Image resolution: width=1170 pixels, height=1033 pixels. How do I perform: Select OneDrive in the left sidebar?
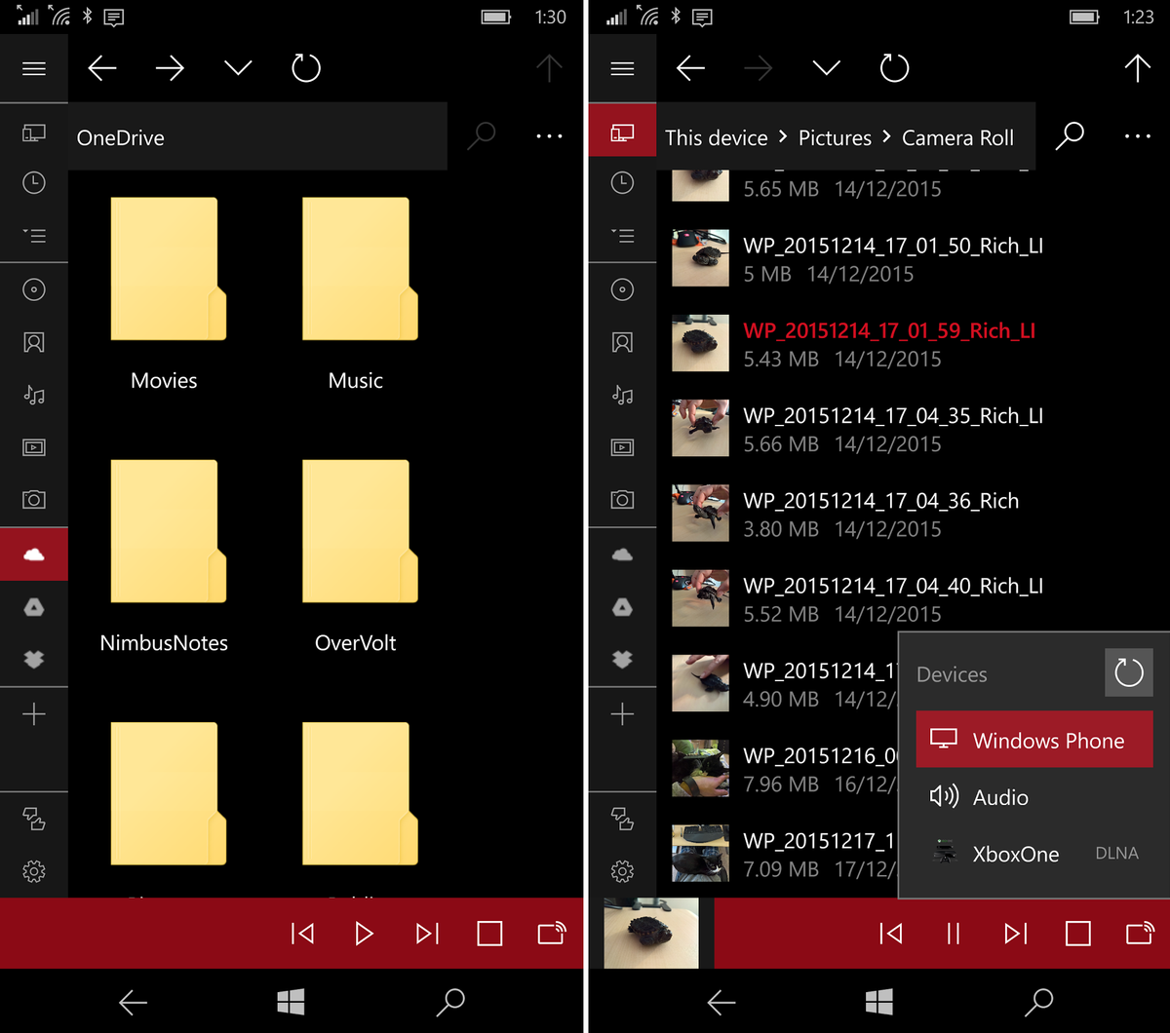[x=34, y=554]
